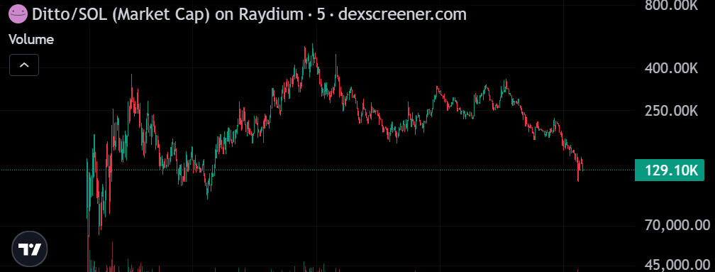Click the Ditto/SOL chart title
Screen dimensions: 715x272
click(249, 15)
